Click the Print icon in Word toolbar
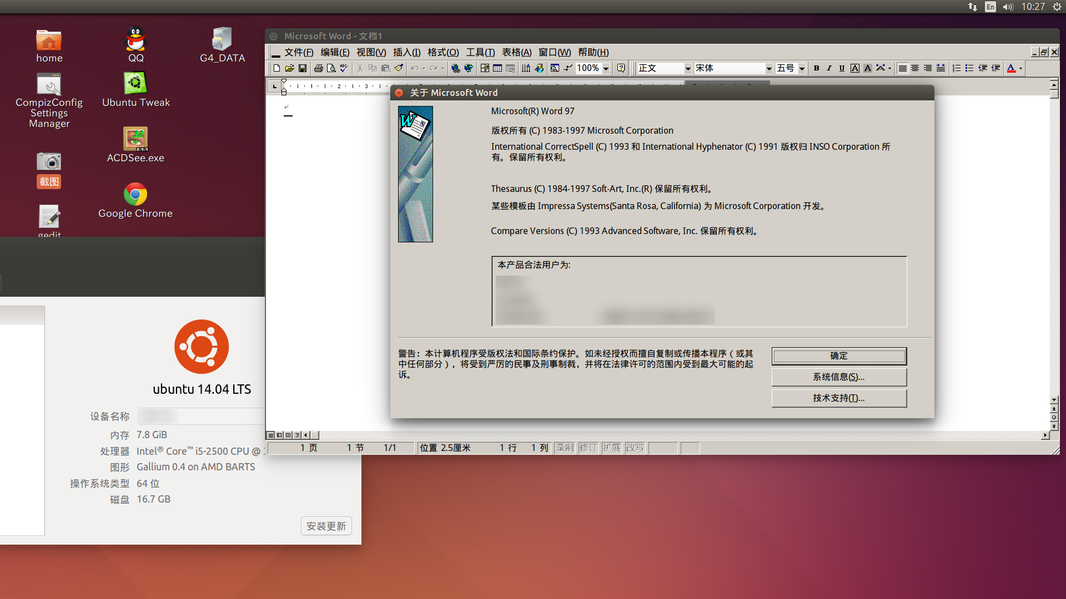The height and width of the screenshot is (599, 1066). coord(318,68)
